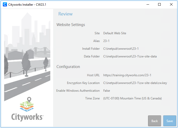The image size is (178, 128).
Task: Click the Cityworks wordmark text logo
Action: [27, 117]
